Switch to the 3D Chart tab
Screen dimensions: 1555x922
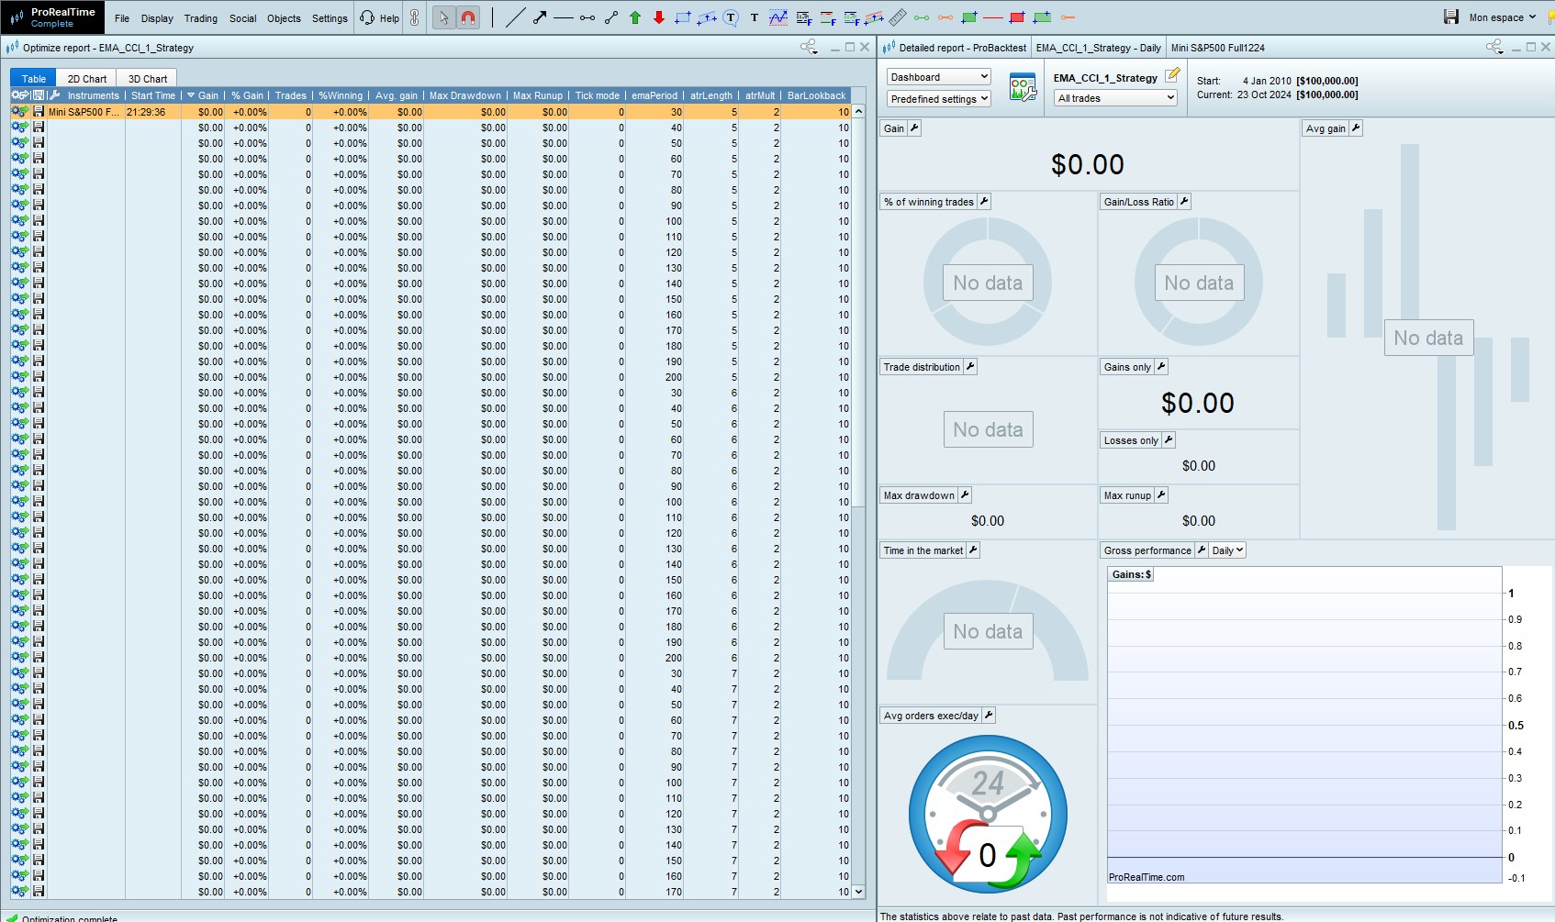[x=148, y=79]
